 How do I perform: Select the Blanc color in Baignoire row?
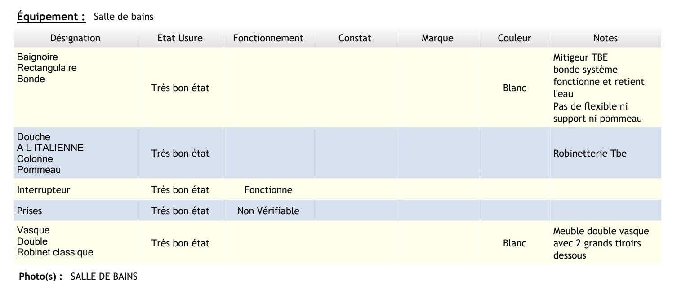point(514,89)
